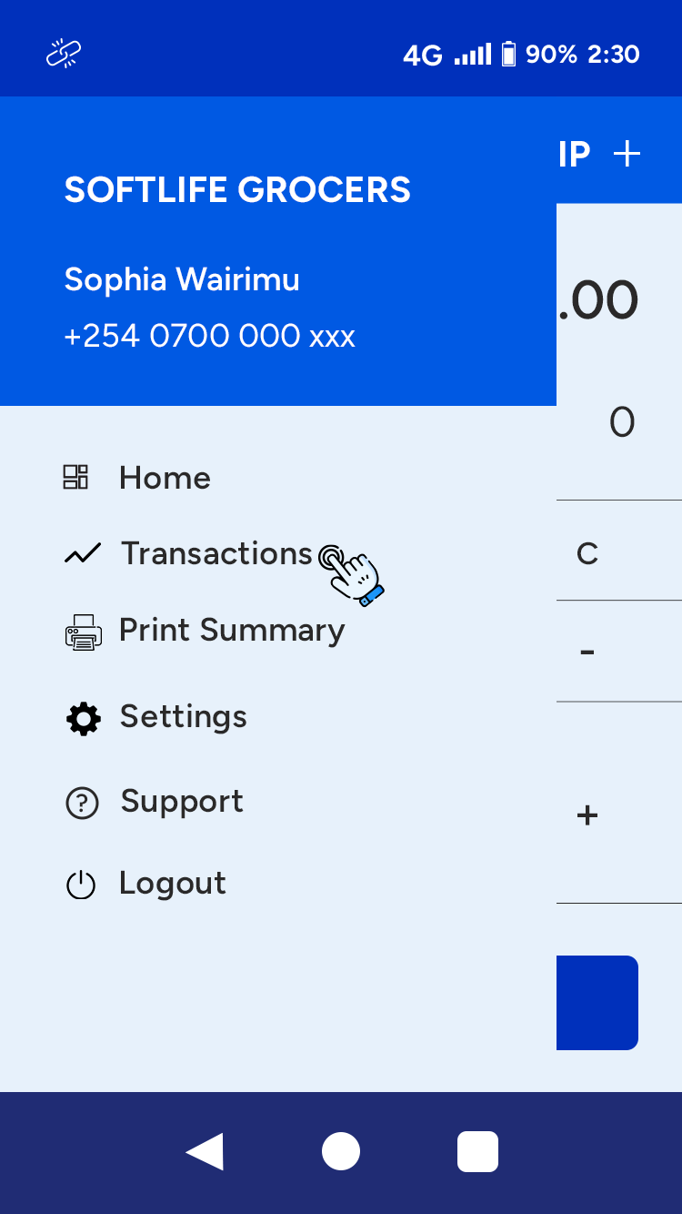Viewport: 682px width, 1214px height.
Task: Select Print Summary menu entry
Action: tap(232, 631)
